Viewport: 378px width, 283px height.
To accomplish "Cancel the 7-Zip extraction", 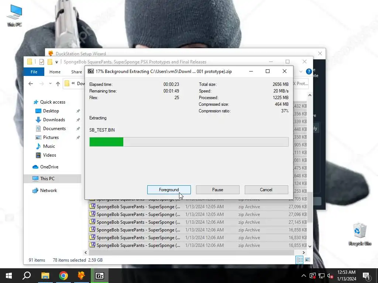I will [266, 190].
